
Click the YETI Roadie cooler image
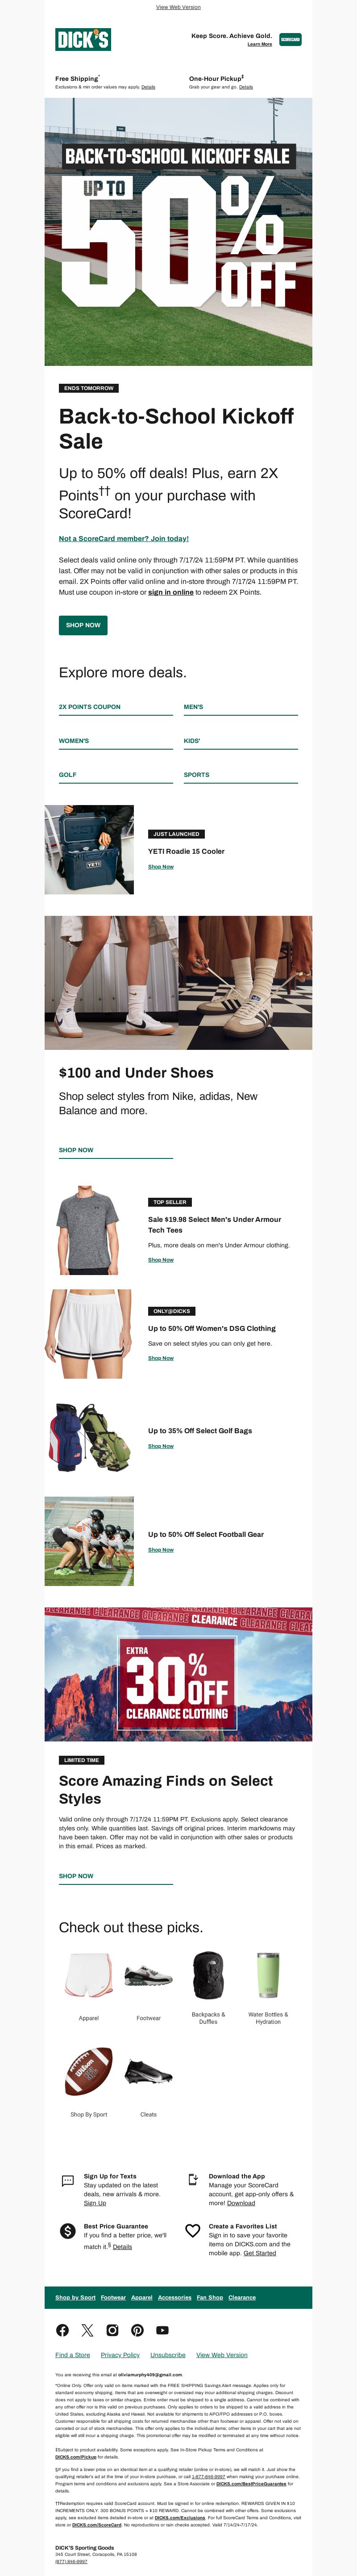click(x=89, y=849)
